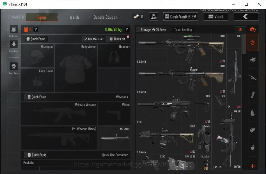Open Gear Skins icon
This screenshot has height=174, width=266.
pyautogui.click(x=13, y=66)
